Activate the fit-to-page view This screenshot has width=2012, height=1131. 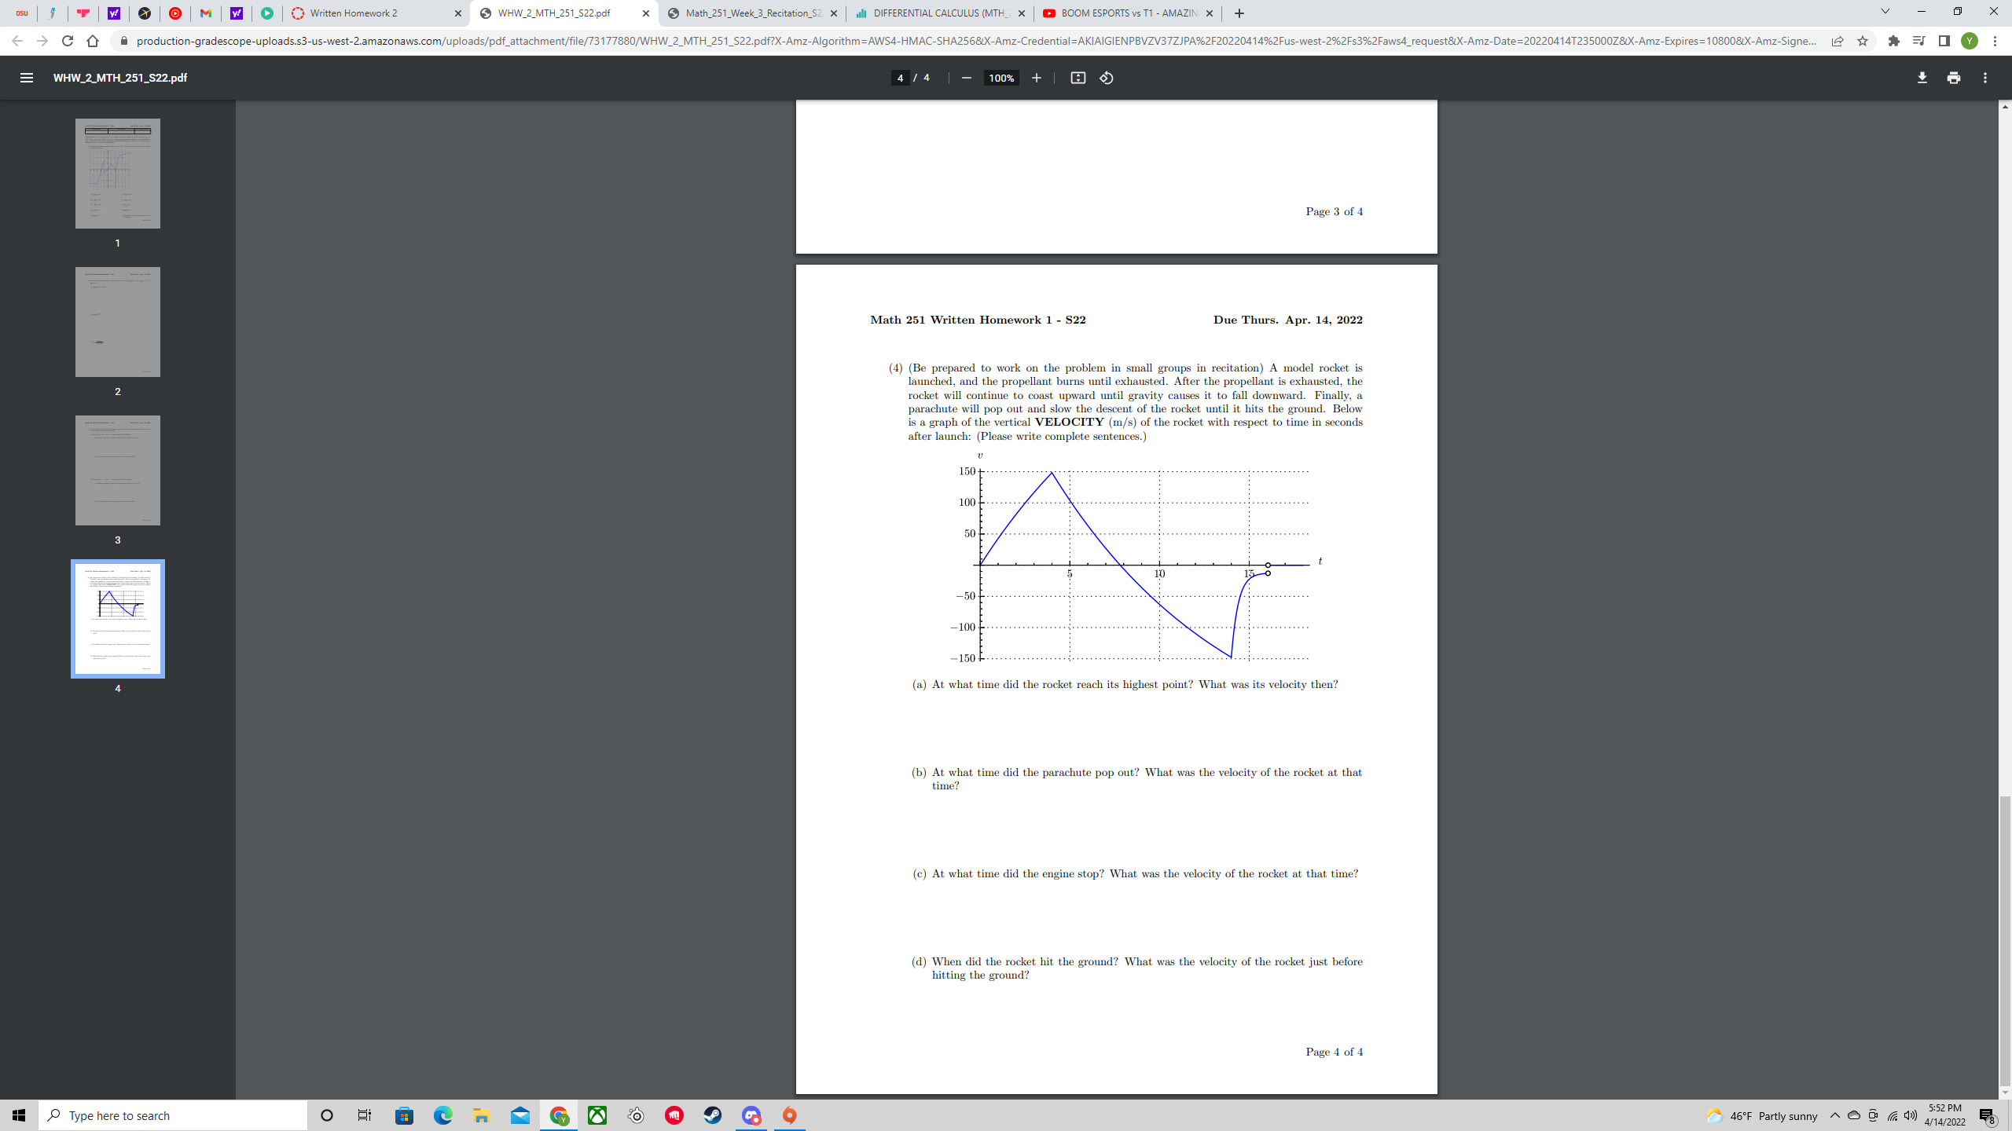click(x=1078, y=78)
